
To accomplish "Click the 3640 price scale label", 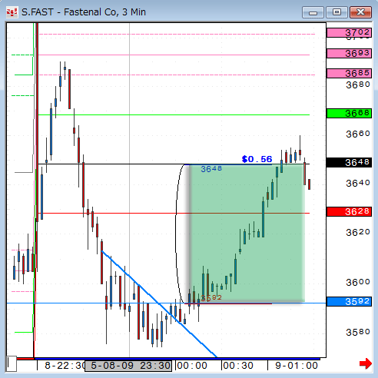I will click(358, 184).
